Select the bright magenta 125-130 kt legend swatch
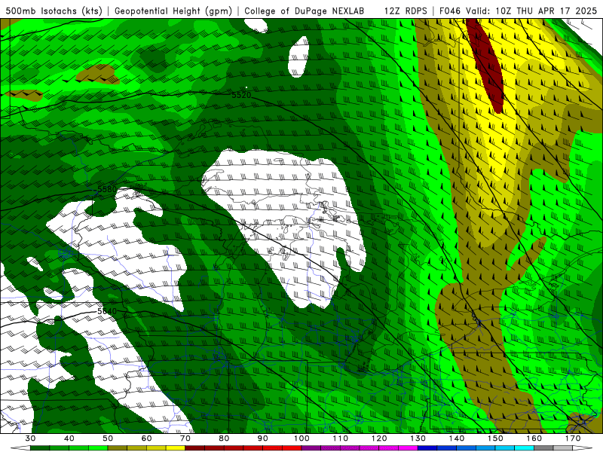 409,448
